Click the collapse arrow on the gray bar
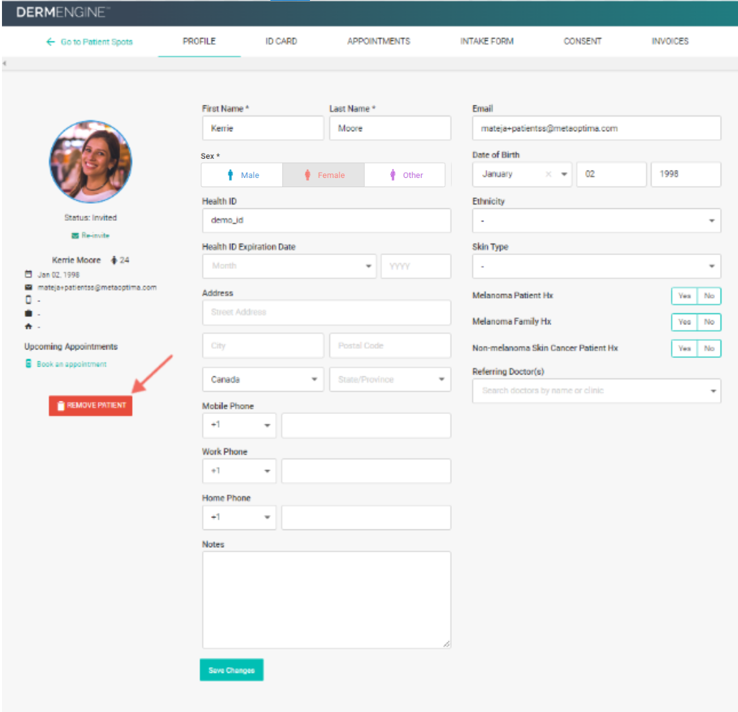This screenshot has width=738, height=712. [4, 63]
